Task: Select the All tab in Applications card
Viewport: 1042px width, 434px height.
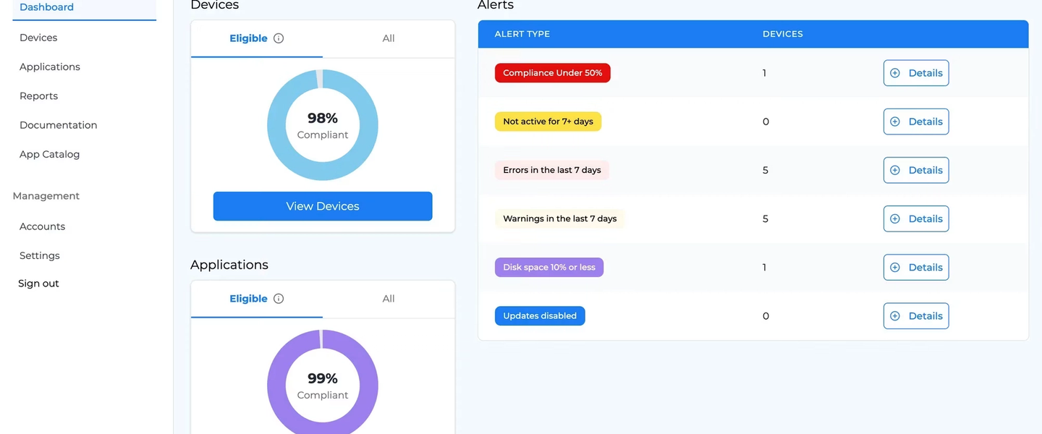Action: pyautogui.click(x=389, y=299)
